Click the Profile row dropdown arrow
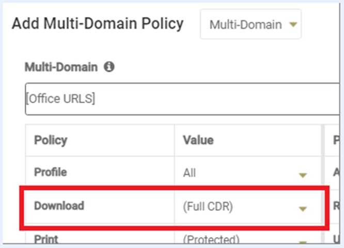The height and width of the screenshot is (248, 344). click(303, 175)
